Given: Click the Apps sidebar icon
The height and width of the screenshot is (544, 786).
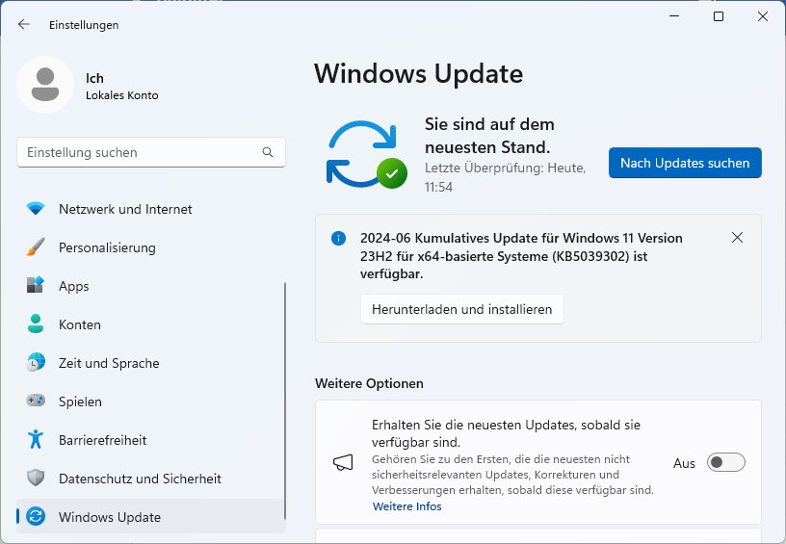Looking at the screenshot, I should coord(36,286).
